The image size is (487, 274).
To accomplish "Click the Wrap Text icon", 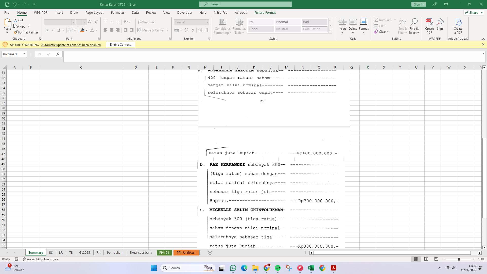I will [x=140, y=22].
